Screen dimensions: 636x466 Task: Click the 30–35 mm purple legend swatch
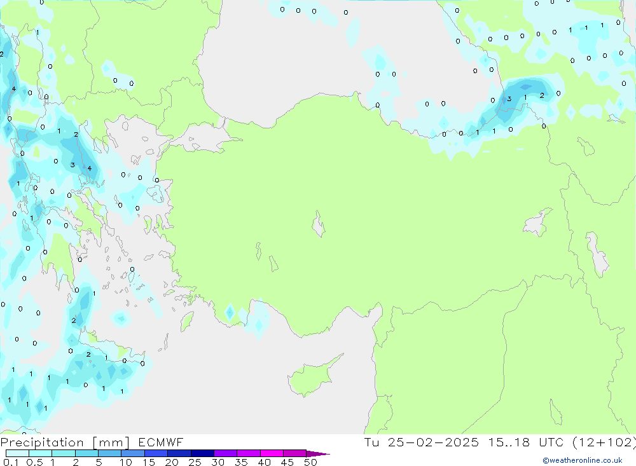(x=226, y=453)
